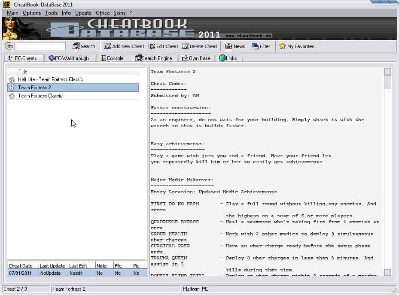Switch to the Links tab

[228, 58]
